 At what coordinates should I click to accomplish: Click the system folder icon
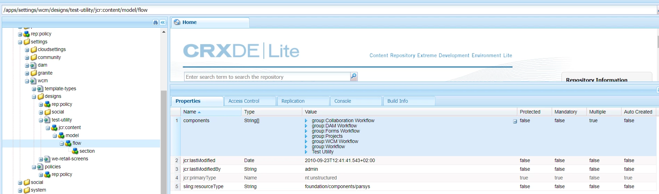tap(27, 190)
